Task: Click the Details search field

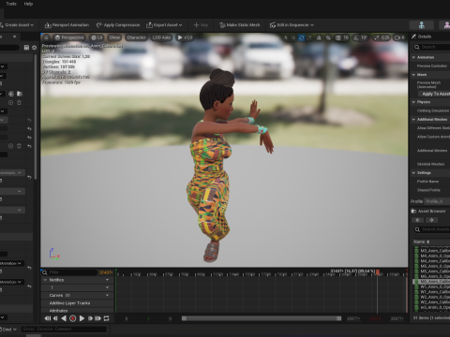Action: (x=433, y=47)
